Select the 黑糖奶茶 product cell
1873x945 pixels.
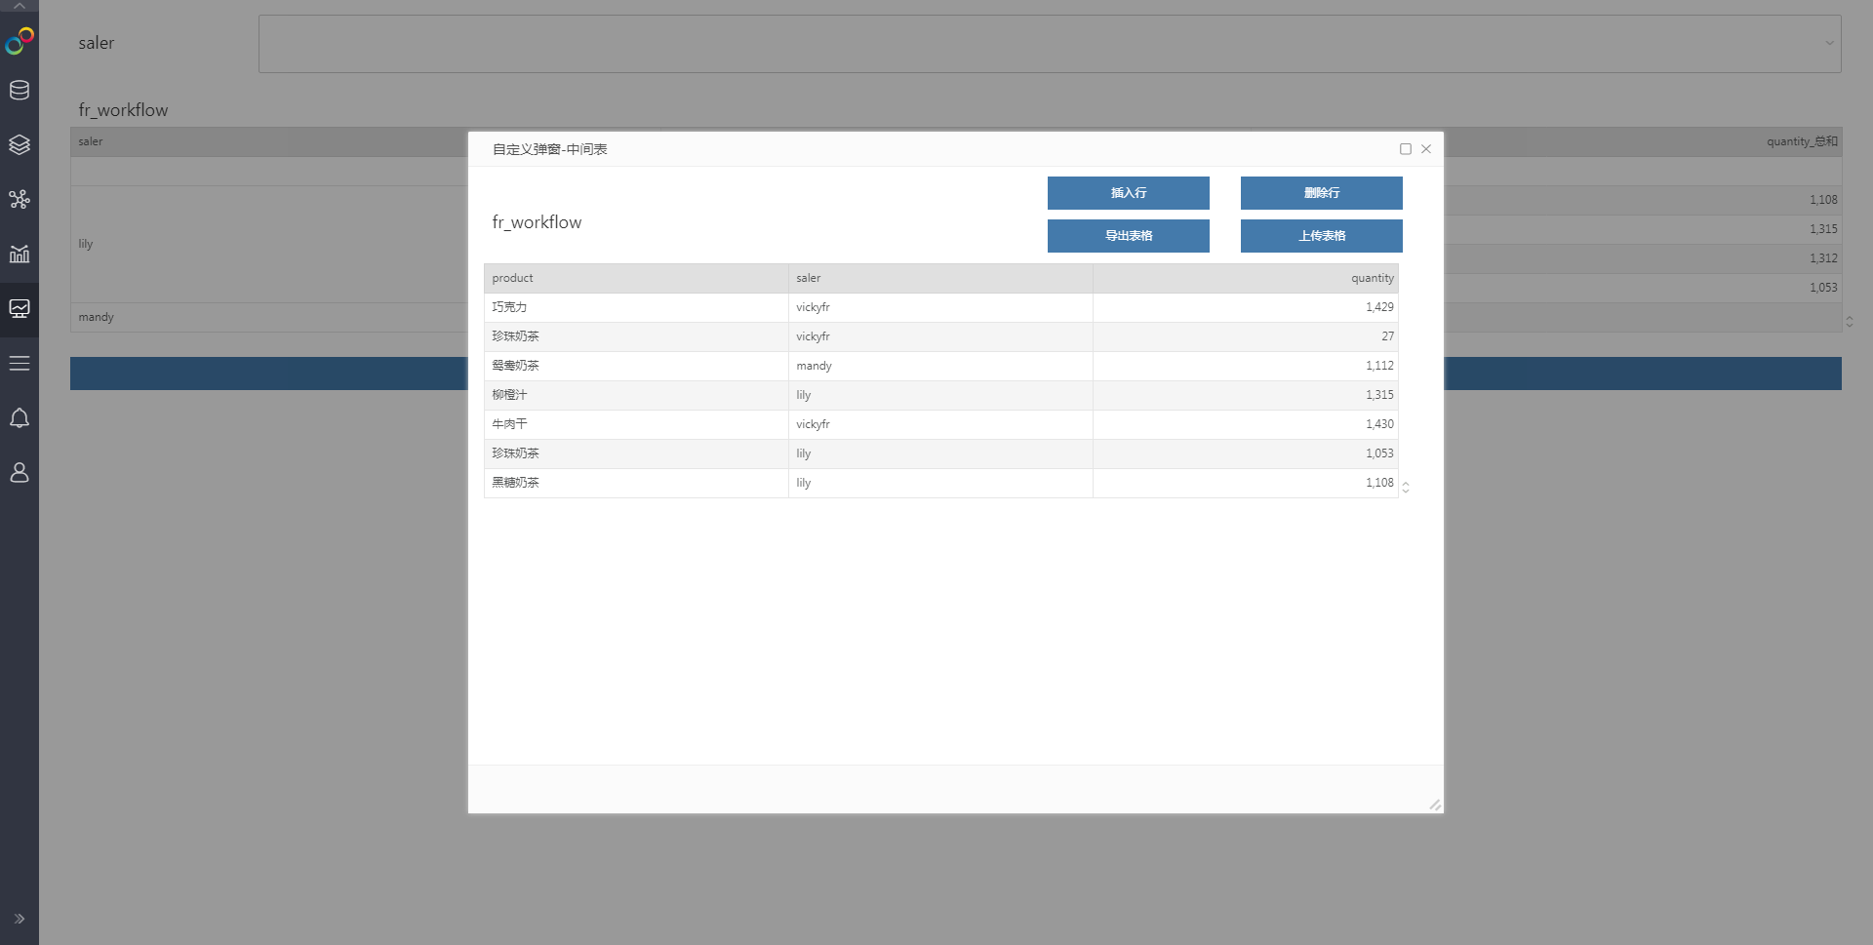tap(636, 483)
